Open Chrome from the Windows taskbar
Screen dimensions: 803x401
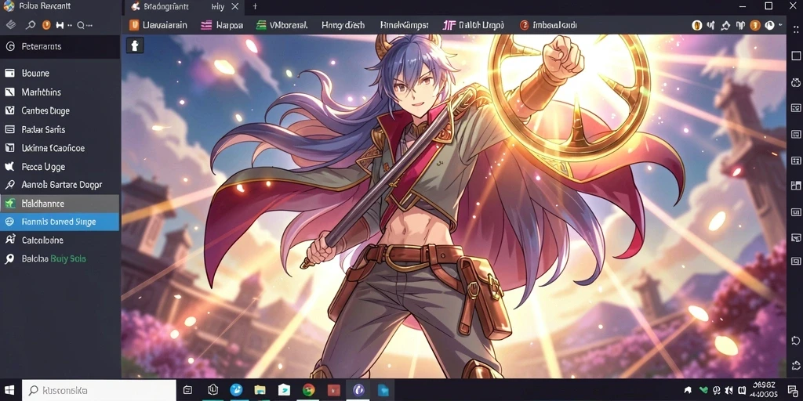coord(308,390)
